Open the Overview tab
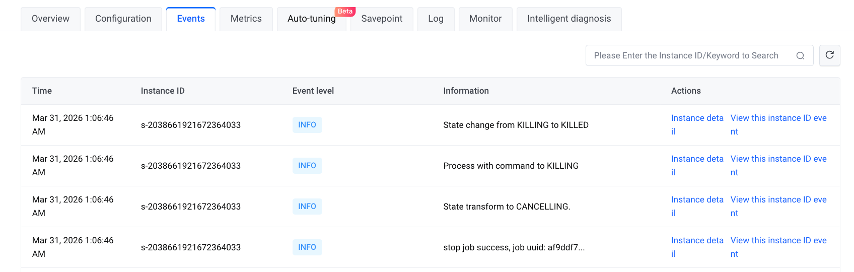 [x=50, y=19]
